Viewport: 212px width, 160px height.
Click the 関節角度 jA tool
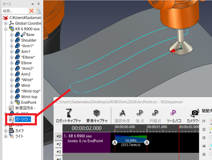coord(122,116)
